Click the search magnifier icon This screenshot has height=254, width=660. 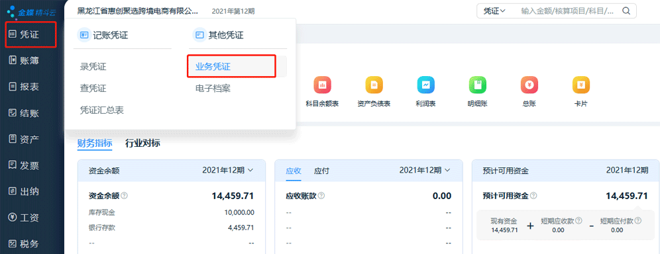(x=626, y=11)
